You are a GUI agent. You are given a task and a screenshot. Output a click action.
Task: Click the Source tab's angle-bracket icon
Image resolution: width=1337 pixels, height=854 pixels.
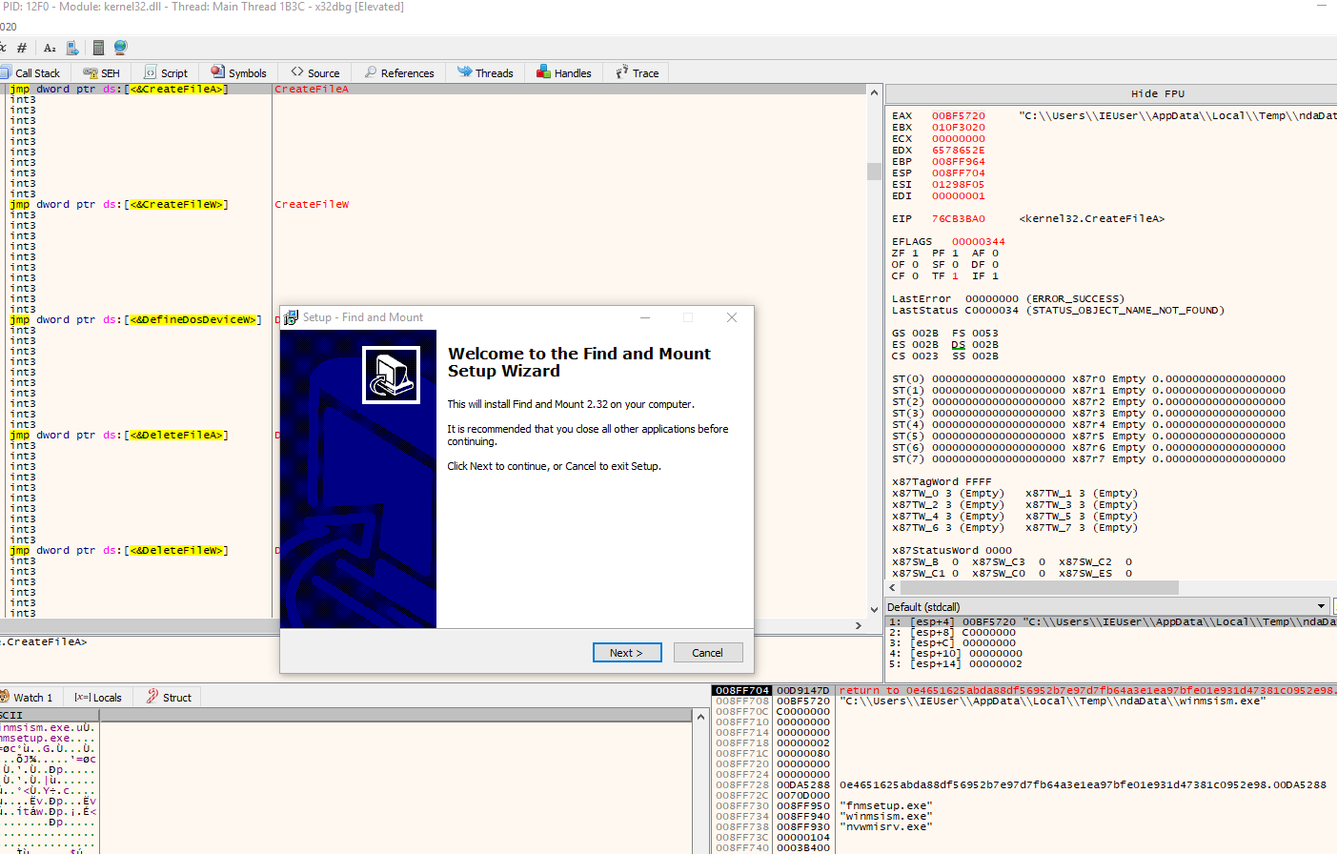coord(297,72)
